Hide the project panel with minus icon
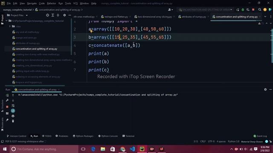Screen dimensions: 273x153 [70, 15]
